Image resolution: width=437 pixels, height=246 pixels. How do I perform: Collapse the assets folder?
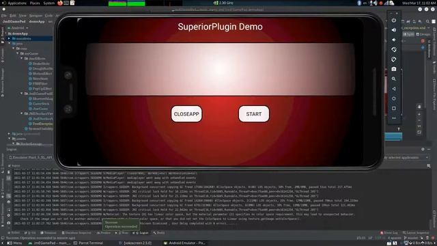pyautogui.click(x=9, y=139)
